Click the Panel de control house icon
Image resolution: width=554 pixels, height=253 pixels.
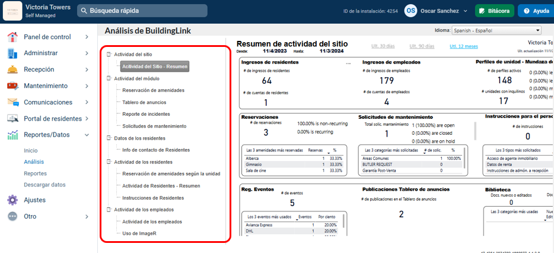12,37
